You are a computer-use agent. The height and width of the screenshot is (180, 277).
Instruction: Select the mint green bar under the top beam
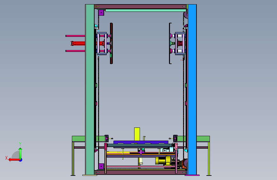click(146, 11)
